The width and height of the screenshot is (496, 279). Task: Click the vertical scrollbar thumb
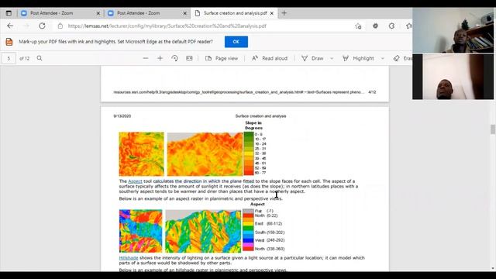(493, 129)
